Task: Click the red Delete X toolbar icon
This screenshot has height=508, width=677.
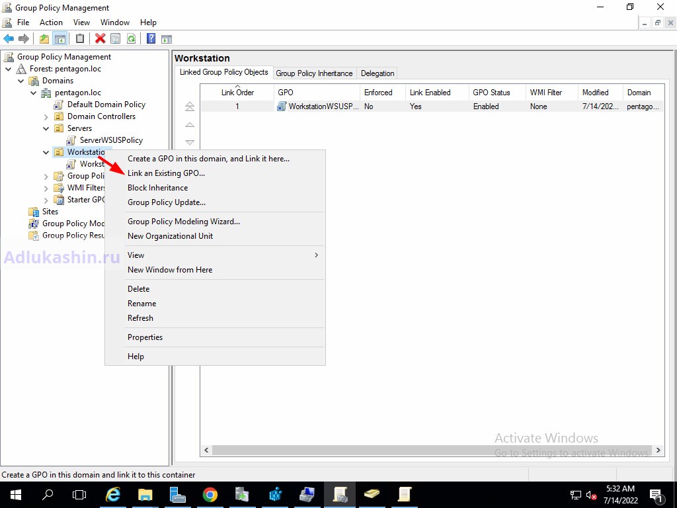Action: coord(100,39)
